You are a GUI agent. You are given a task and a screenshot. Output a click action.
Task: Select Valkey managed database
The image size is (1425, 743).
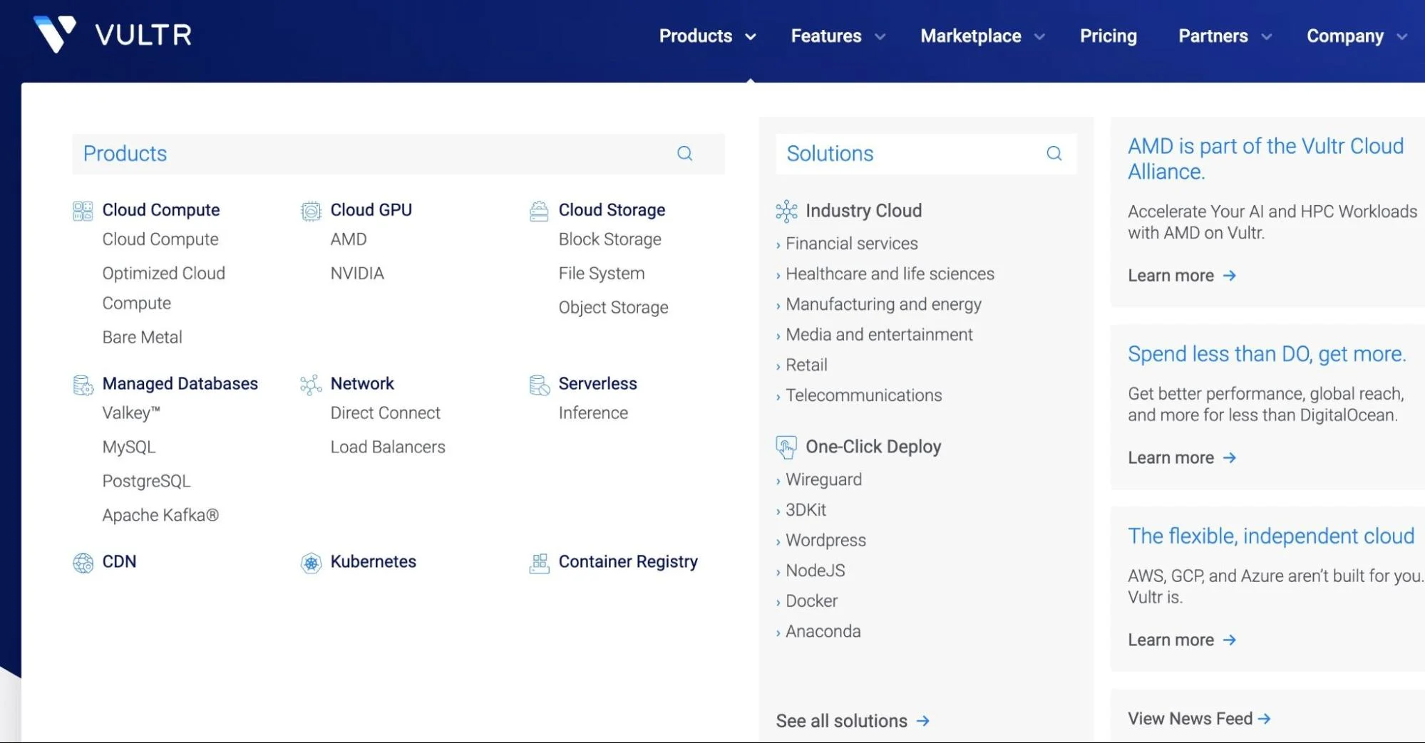tap(131, 413)
